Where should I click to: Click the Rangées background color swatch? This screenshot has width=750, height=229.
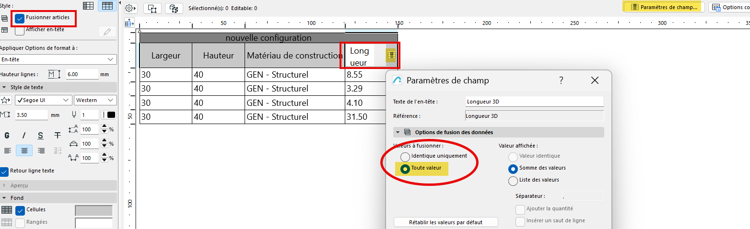point(94,223)
